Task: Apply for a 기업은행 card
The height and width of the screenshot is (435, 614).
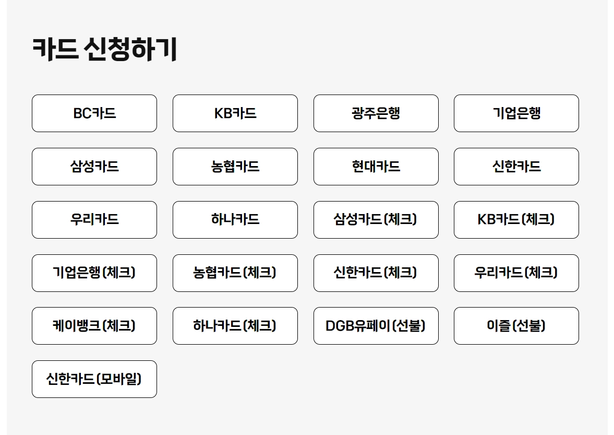Action: (x=516, y=113)
